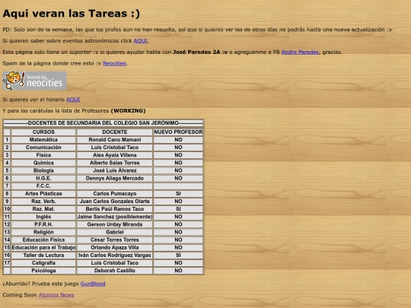Click the 'CURSOS' column header
Screen dimensions: 411x308
[x=43, y=132]
